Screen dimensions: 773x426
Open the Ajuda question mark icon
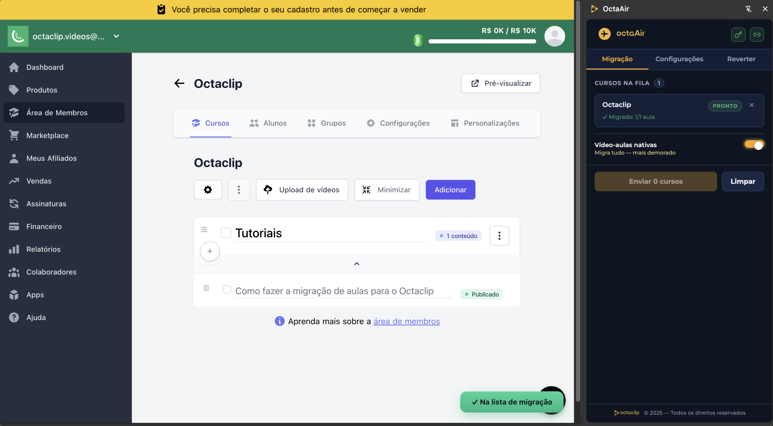[14, 317]
